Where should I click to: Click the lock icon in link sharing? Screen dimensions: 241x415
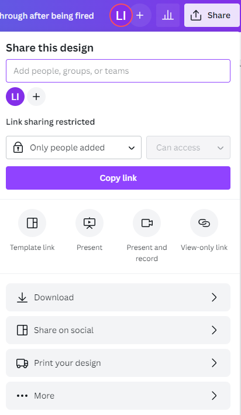click(x=18, y=148)
